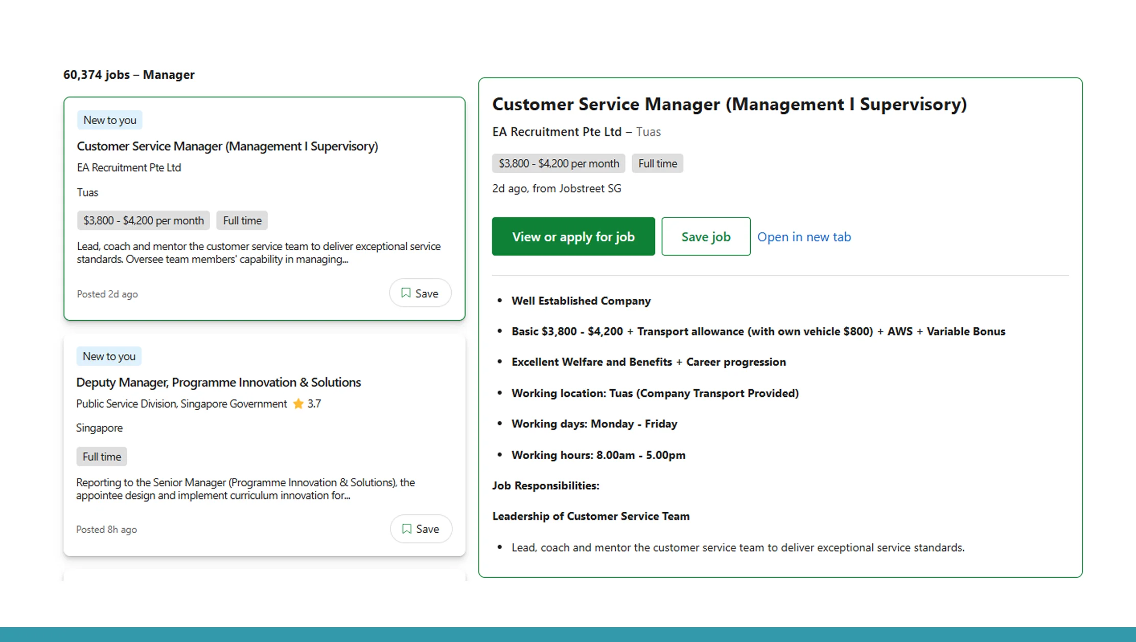Click the 'New to you' badge on the first job
Image resolution: width=1136 pixels, height=642 pixels.
[x=109, y=120]
